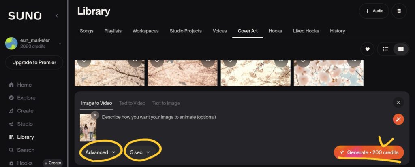Open Studio in the sidebar
This screenshot has height=167, width=415.
coord(25,124)
